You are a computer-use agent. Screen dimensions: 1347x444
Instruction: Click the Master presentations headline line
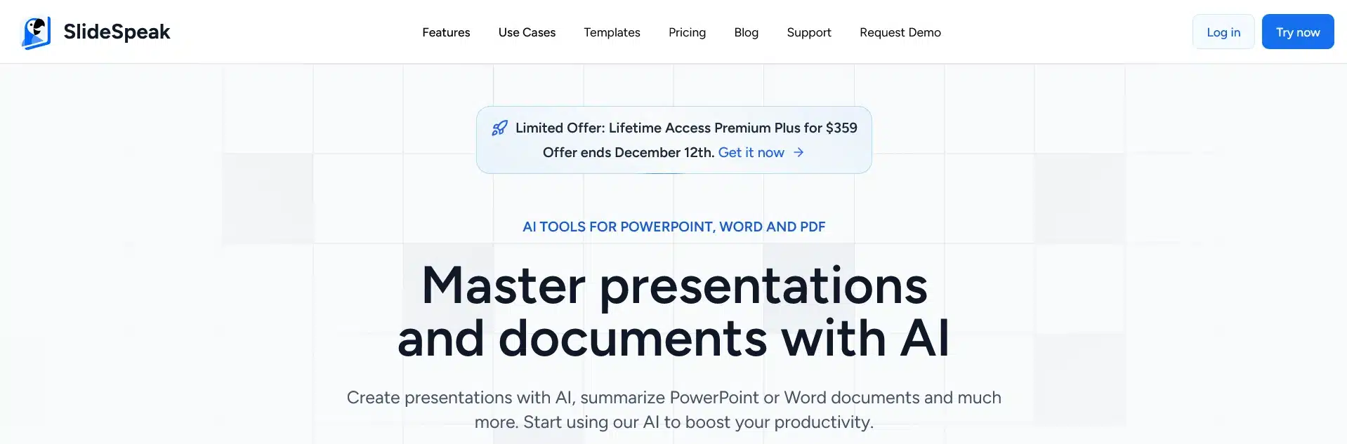coord(673,285)
